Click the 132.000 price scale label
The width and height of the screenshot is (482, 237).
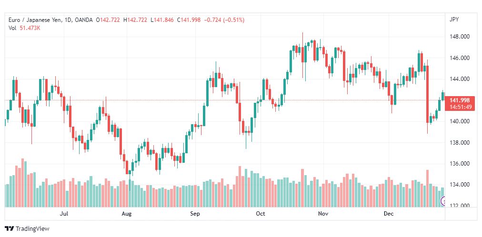[460, 206]
